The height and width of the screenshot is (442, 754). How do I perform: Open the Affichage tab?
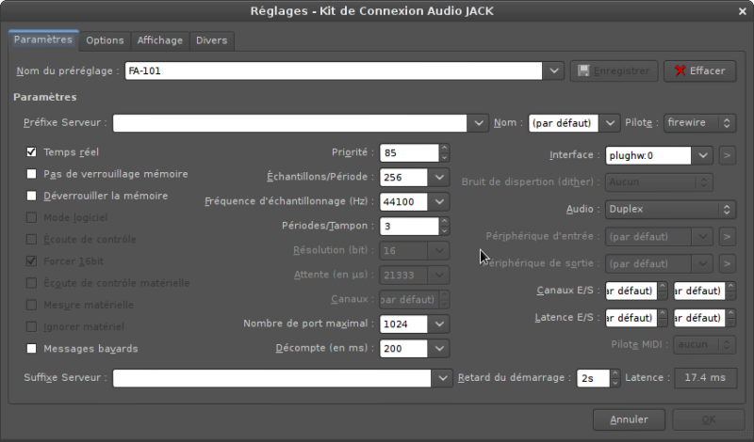159,40
